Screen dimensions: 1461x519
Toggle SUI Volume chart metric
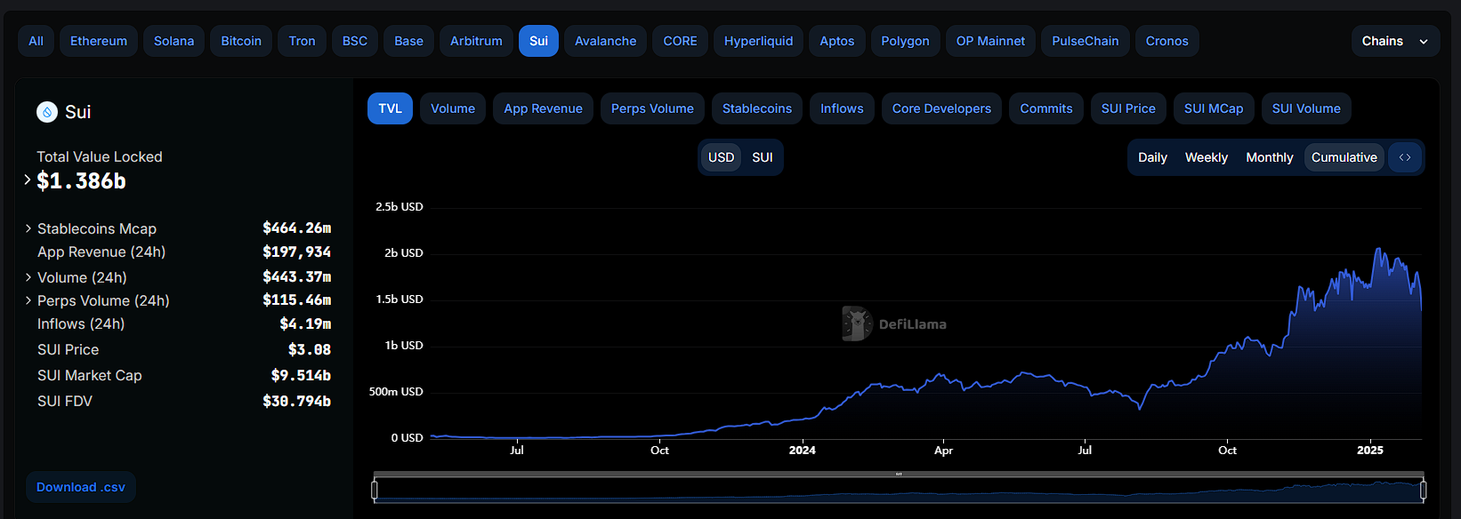1306,108
